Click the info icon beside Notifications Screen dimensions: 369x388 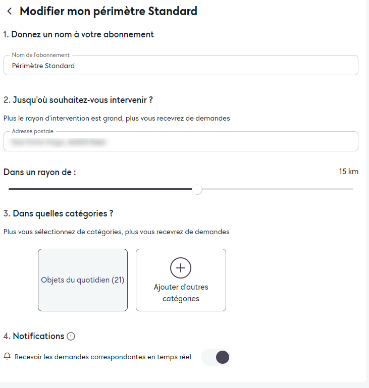[71, 337]
